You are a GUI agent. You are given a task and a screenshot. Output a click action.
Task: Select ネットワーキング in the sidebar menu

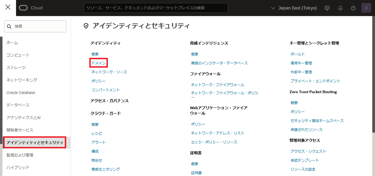(x=22, y=80)
